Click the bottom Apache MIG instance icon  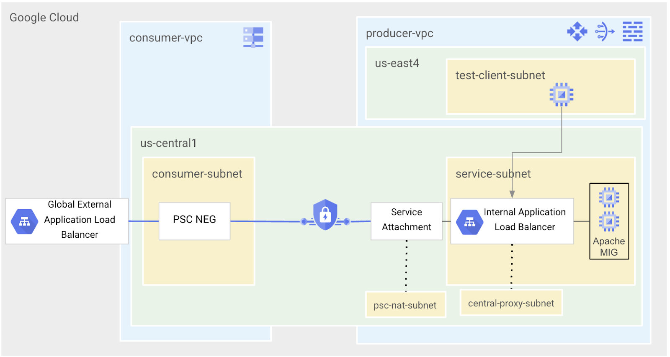coord(609,221)
